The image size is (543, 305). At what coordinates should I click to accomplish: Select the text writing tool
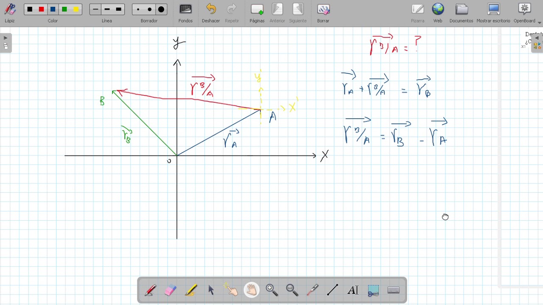[353, 290]
